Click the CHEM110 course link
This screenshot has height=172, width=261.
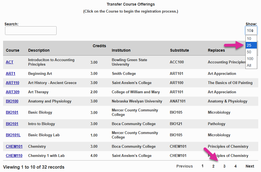[x=14, y=156]
